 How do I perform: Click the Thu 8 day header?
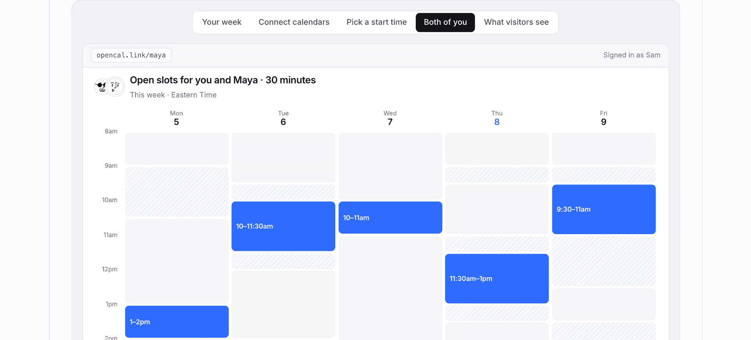pyautogui.click(x=497, y=118)
